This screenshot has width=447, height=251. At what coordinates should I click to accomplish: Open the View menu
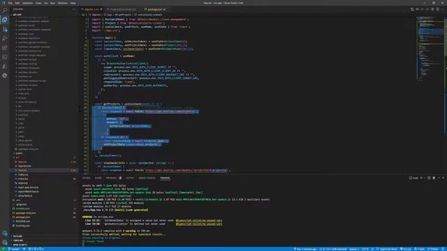(x=38, y=3)
